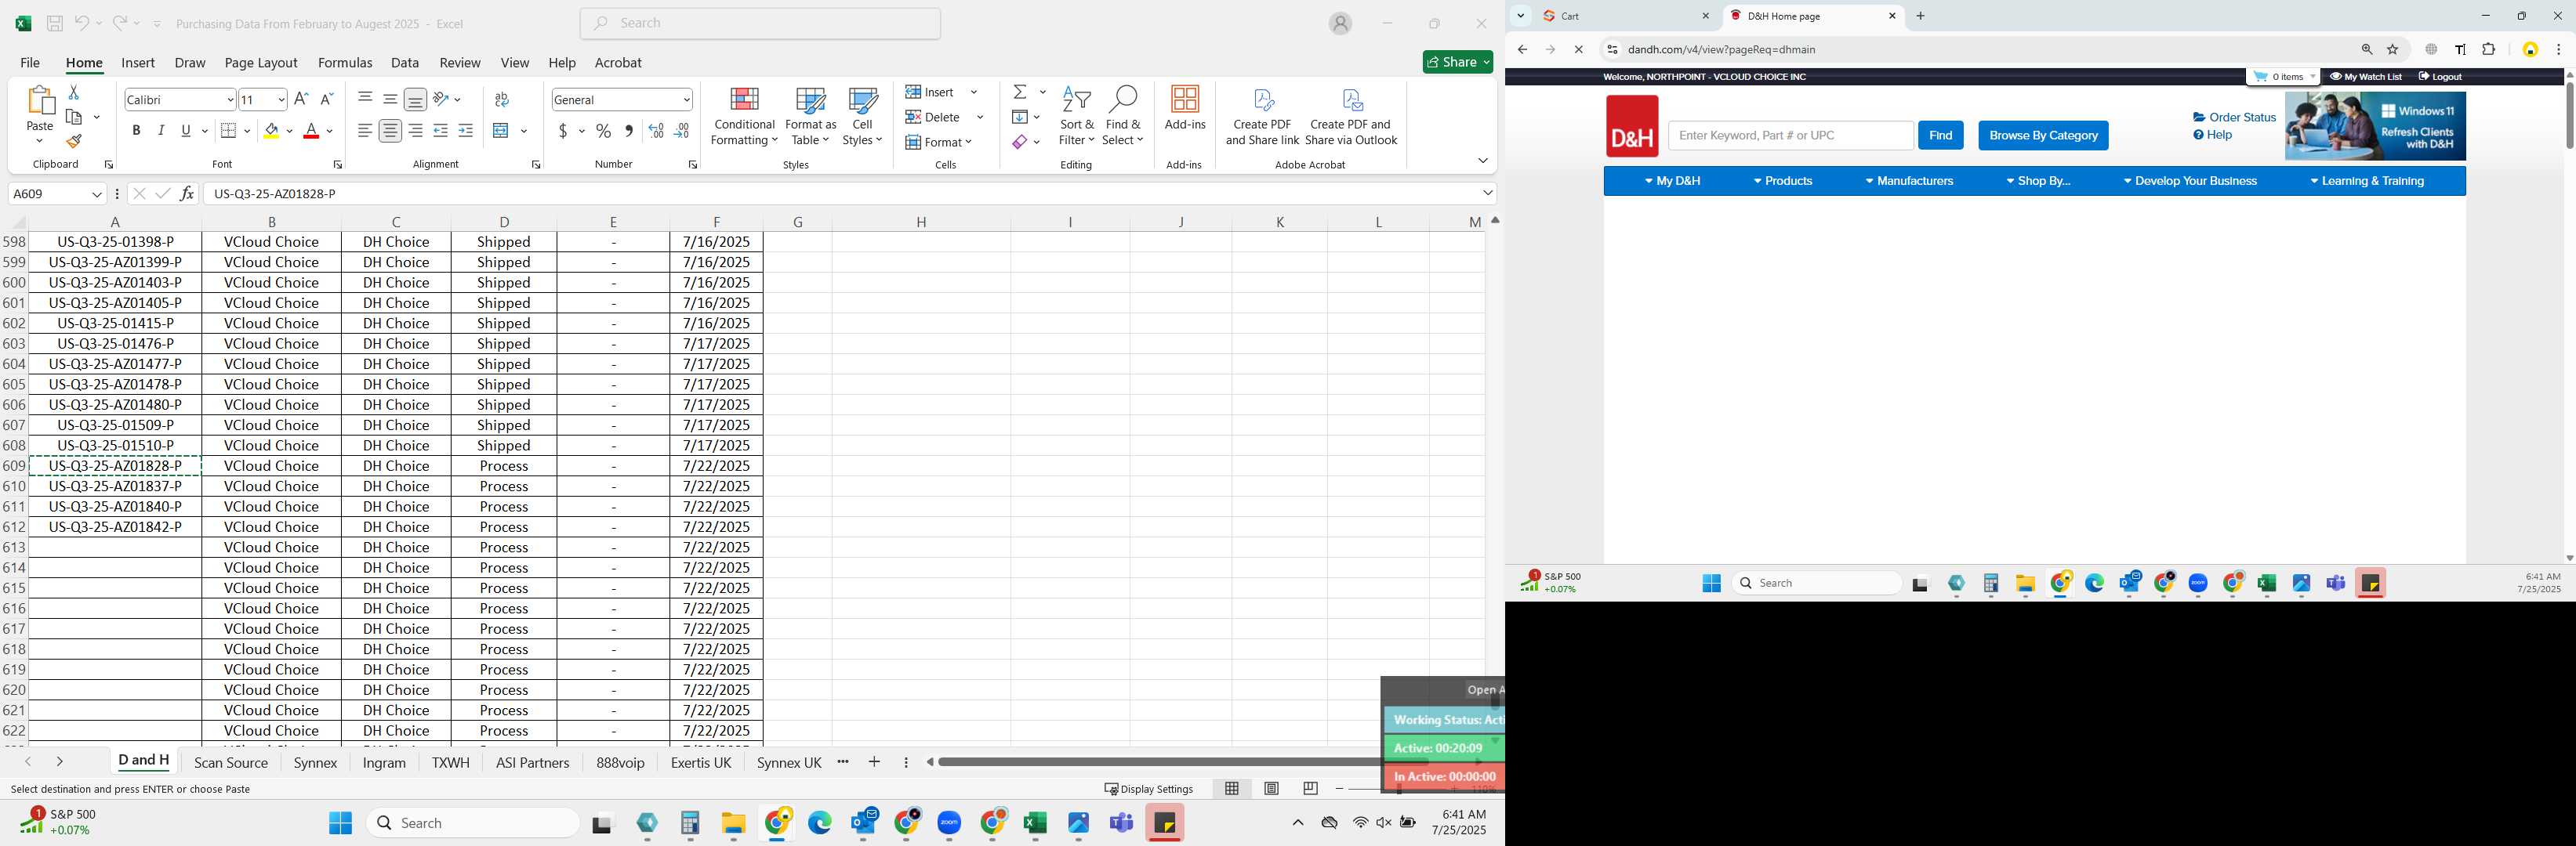Click the Fill Color yellow swatch

point(271,131)
